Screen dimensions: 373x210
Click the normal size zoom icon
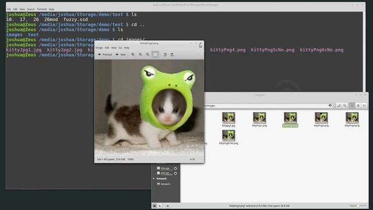[x=147, y=54]
